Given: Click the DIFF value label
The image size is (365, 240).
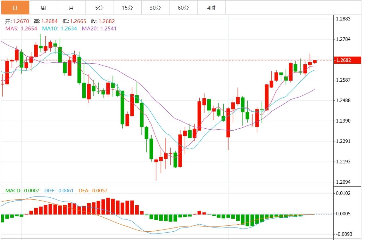Looking at the screenshot, I should point(59,191).
